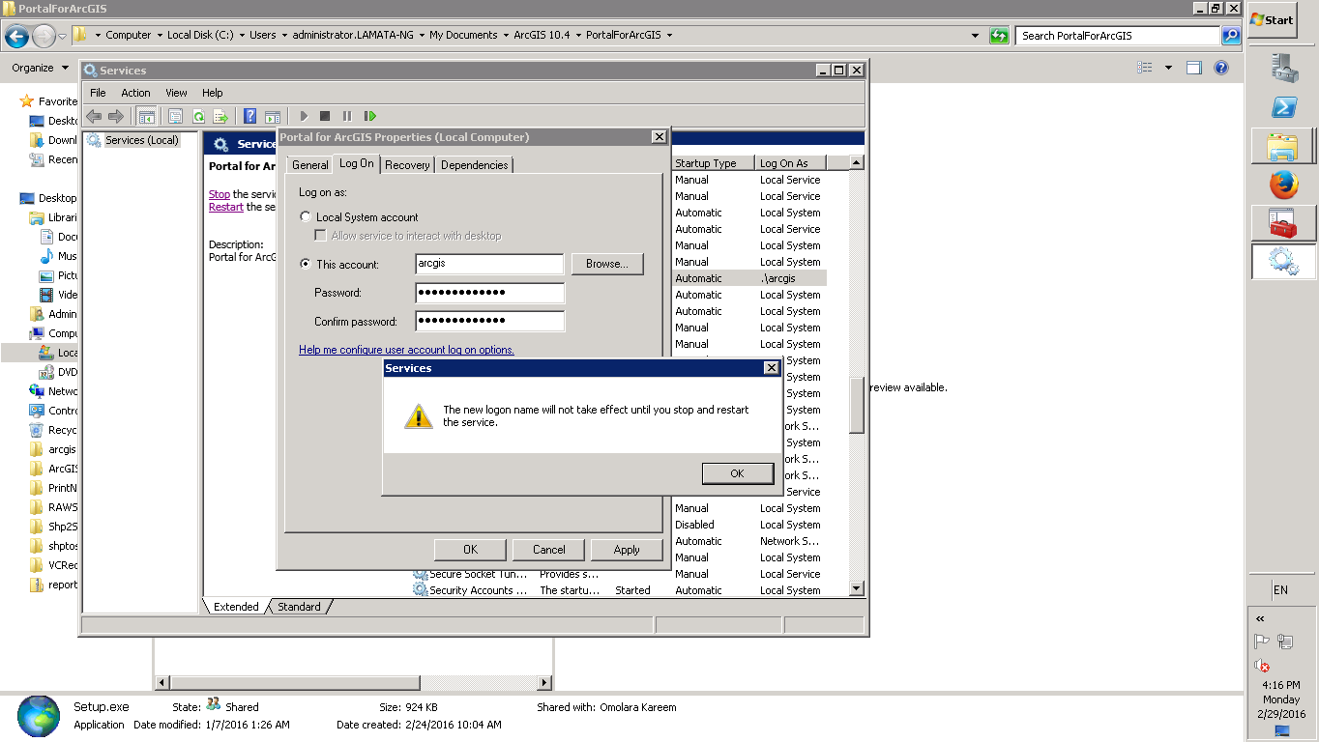Expand dropdown arrow after Computer in address bar
Screen dimensions: 1319x742
pyautogui.click(x=160, y=35)
